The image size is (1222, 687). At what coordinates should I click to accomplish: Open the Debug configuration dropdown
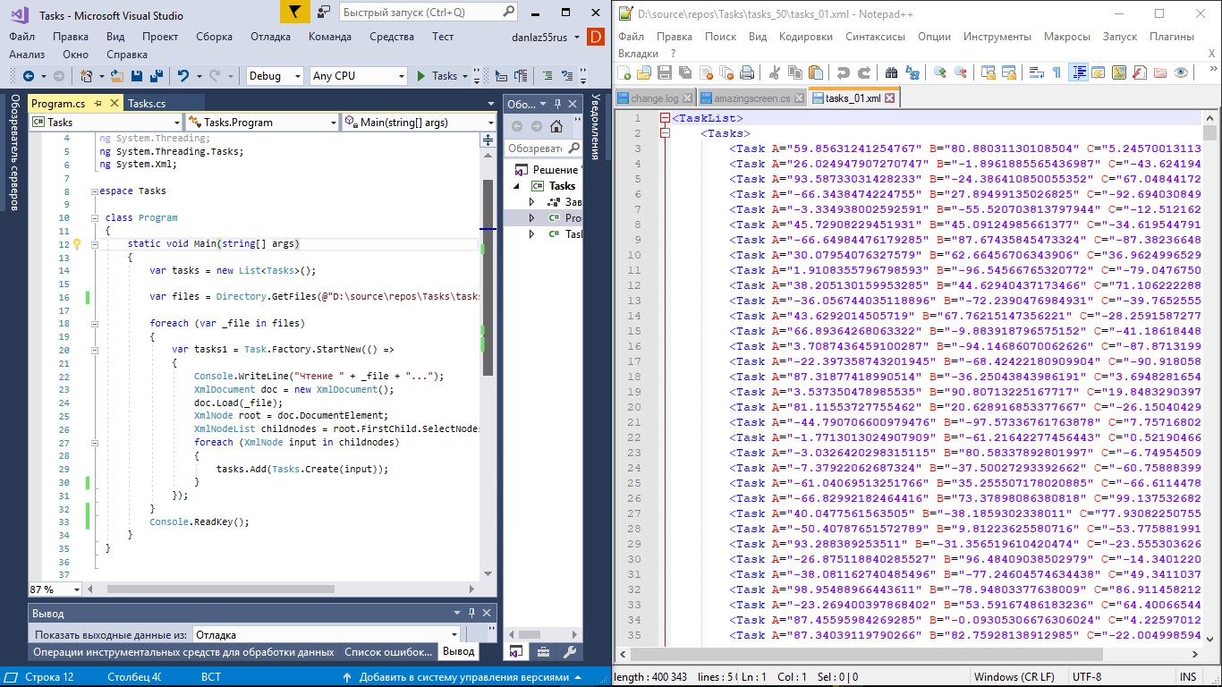(274, 76)
